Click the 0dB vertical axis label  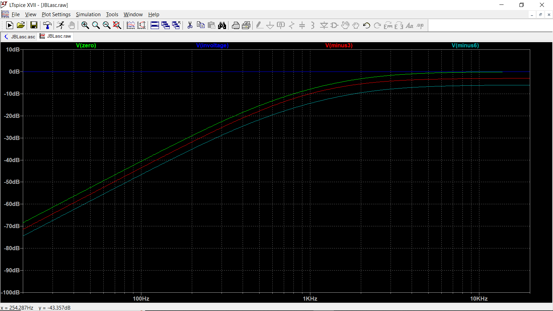[14, 72]
